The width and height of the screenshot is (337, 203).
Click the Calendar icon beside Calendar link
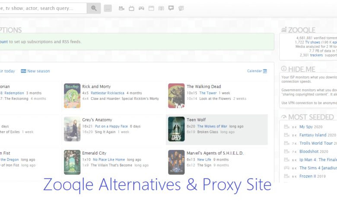[265, 71]
